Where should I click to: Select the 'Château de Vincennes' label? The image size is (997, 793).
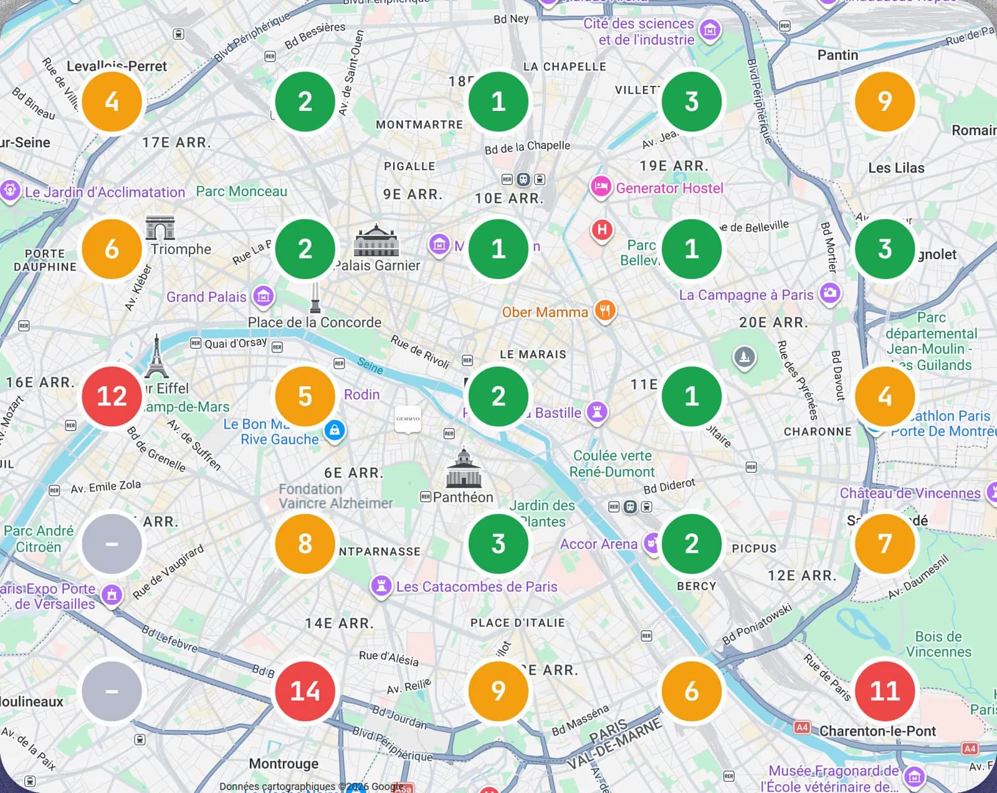[910, 493]
